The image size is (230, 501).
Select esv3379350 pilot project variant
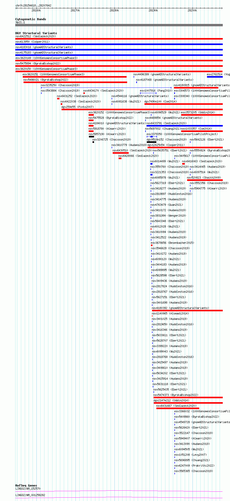click(182, 134)
